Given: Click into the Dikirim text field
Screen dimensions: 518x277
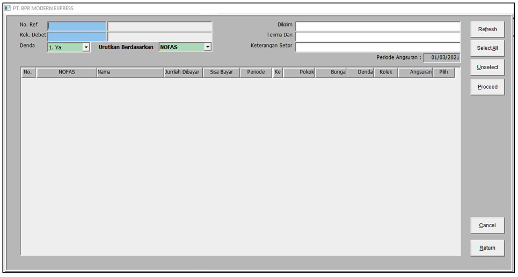Looking at the screenshot, I should [x=377, y=26].
